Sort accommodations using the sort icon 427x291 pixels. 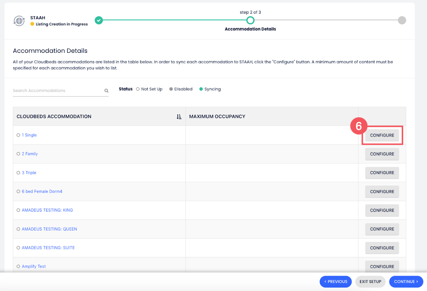[179, 117]
